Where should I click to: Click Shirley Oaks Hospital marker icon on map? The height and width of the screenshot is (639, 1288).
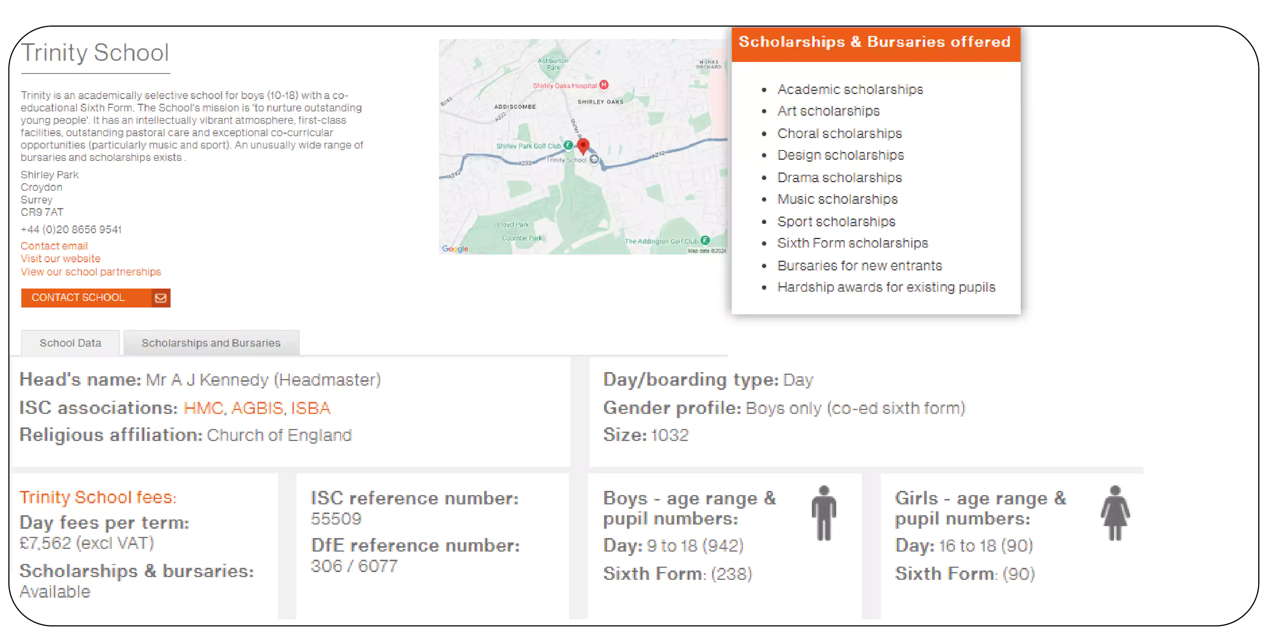pos(603,85)
